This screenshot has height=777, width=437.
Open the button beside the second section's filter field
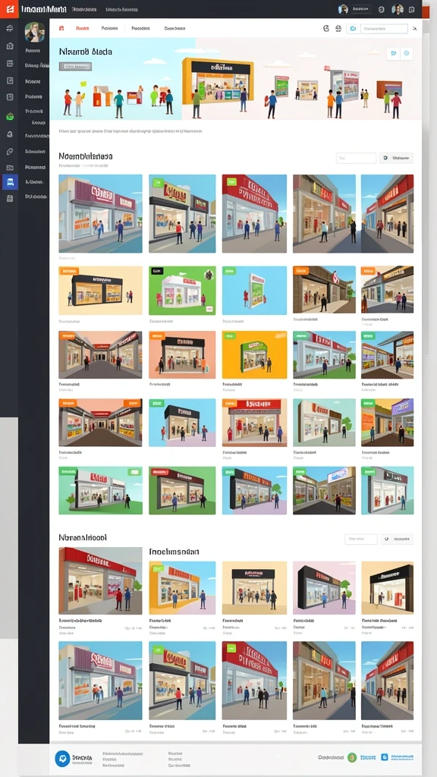pyautogui.click(x=396, y=539)
